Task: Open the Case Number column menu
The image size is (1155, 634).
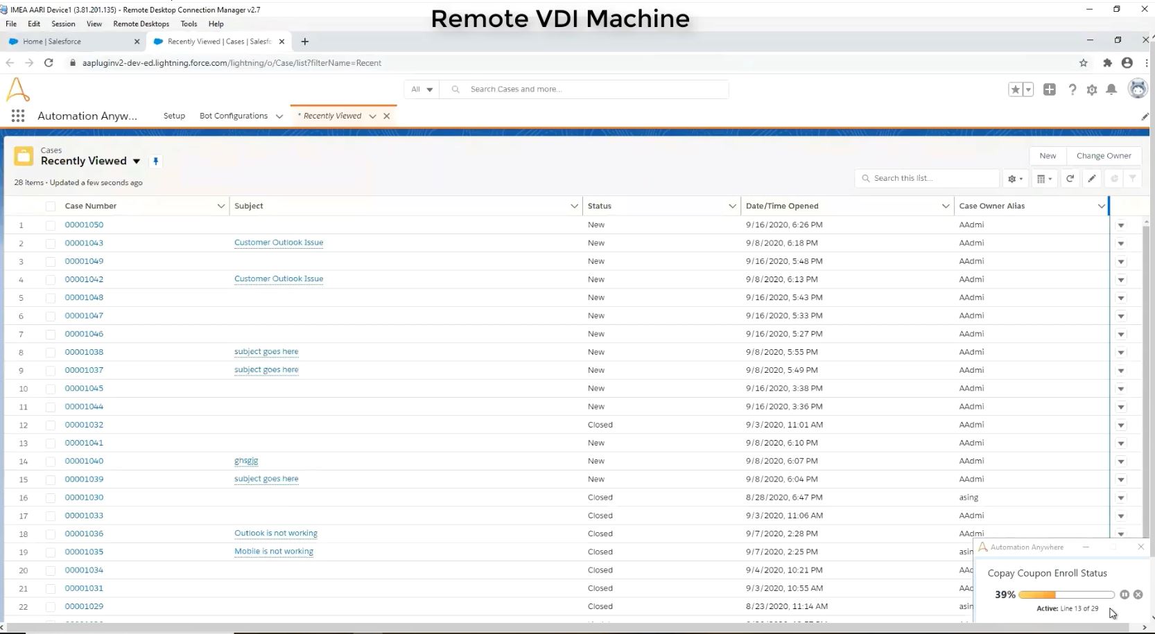Action: click(x=221, y=206)
